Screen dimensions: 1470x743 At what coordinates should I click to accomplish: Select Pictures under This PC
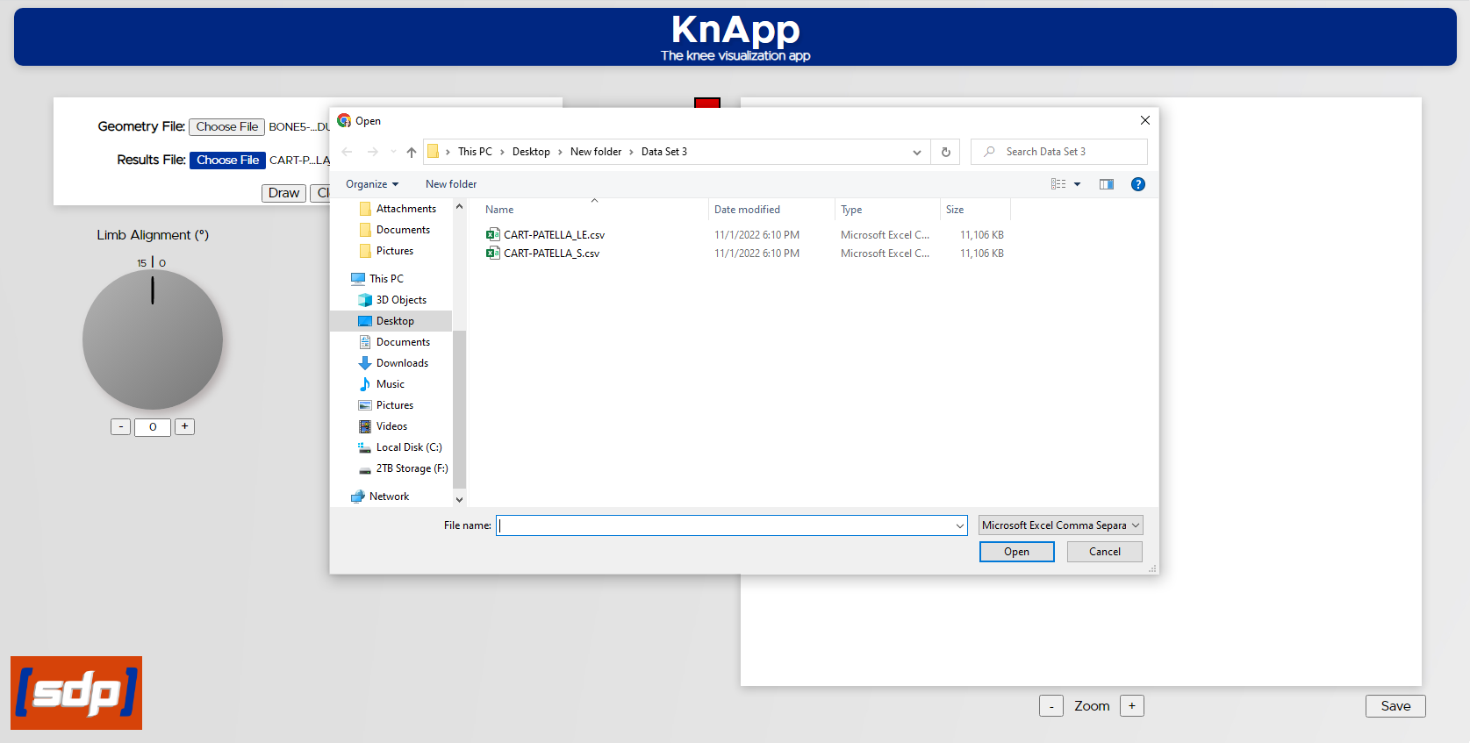[x=386, y=405]
